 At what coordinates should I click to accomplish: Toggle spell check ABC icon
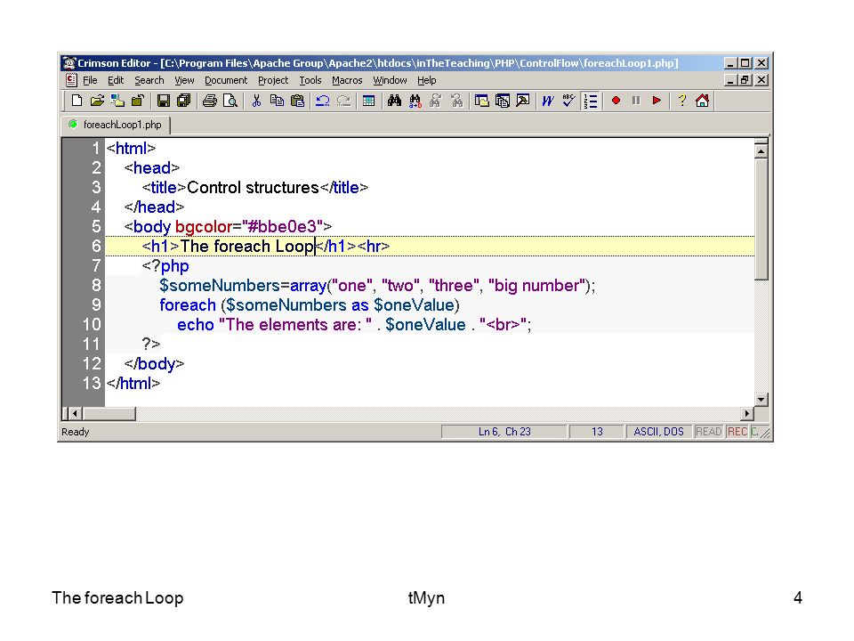pos(568,101)
